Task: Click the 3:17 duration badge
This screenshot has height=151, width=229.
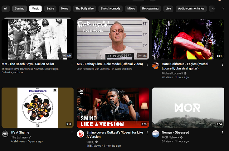Action: [69, 124]
